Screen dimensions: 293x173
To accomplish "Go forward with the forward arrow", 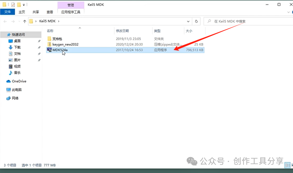I will pyautogui.click(x=13, y=22).
